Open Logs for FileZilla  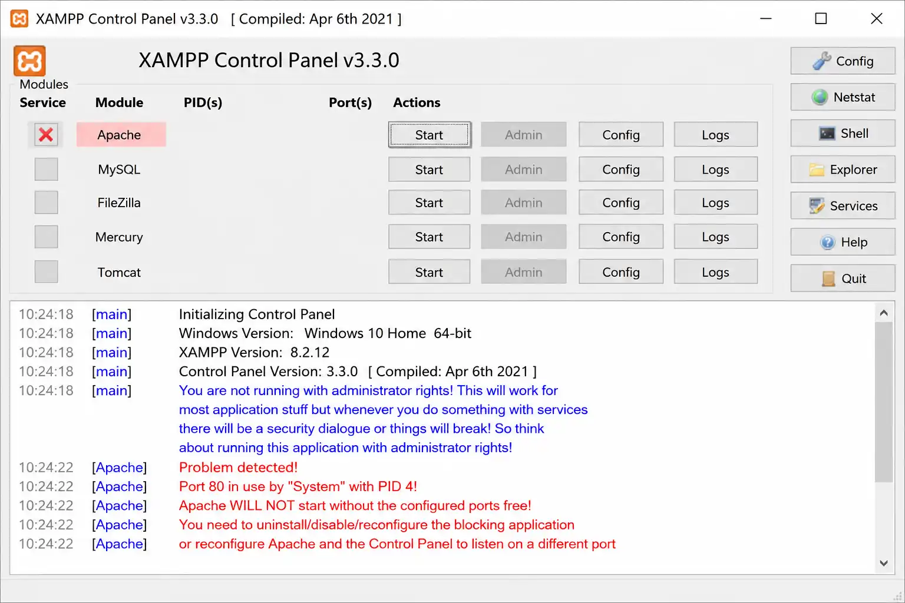coord(715,203)
